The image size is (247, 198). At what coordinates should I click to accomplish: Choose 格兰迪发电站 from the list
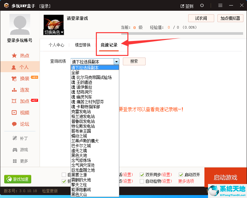click(95, 116)
